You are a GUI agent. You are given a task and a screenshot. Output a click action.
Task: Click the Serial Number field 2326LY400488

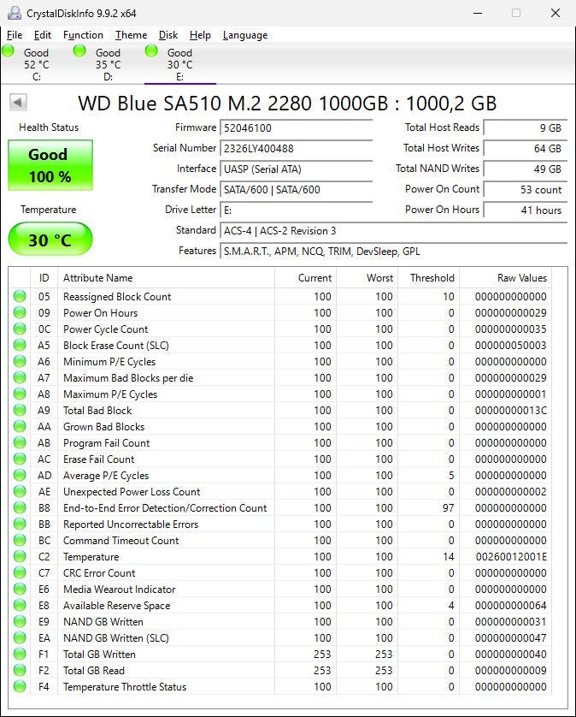[296, 148]
